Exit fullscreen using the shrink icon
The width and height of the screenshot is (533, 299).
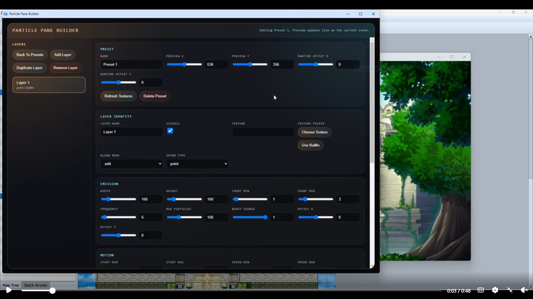pyautogui.click(x=510, y=290)
